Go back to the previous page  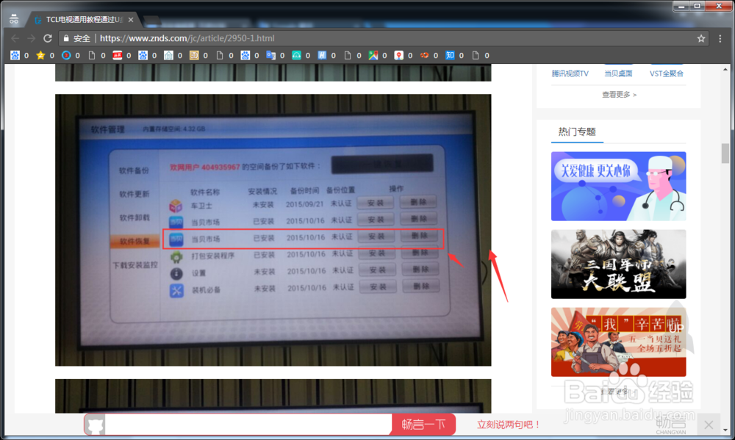pyautogui.click(x=15, y=38)
